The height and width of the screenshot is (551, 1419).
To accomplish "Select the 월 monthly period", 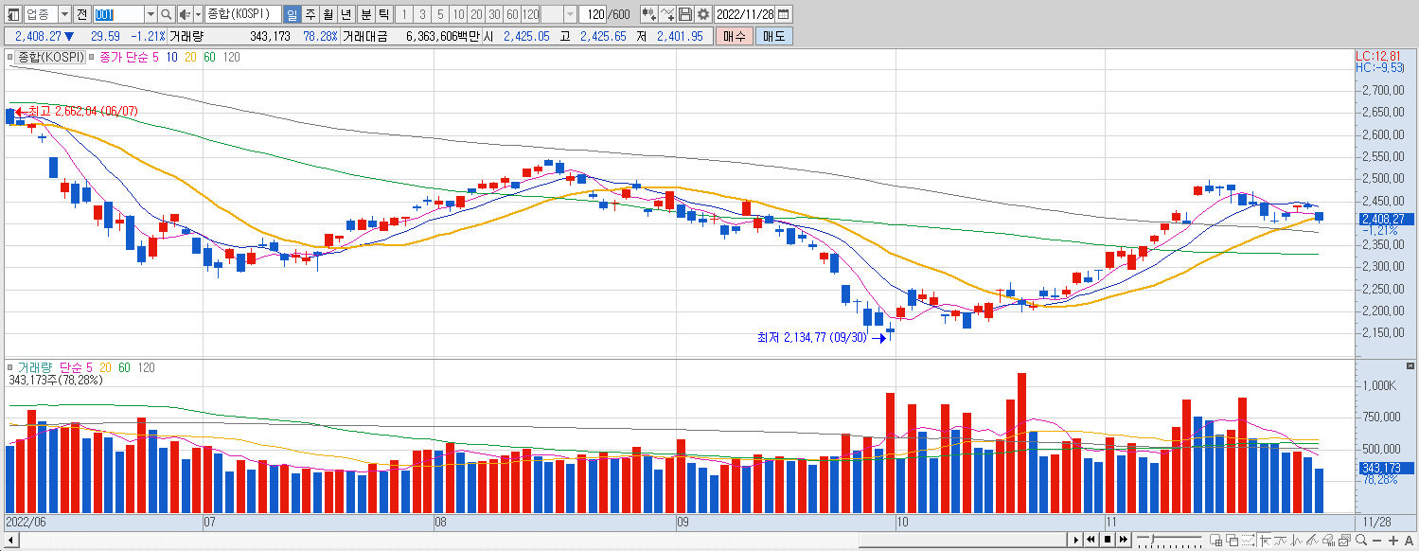I will pos(328,15).
